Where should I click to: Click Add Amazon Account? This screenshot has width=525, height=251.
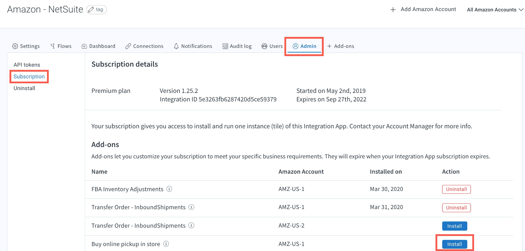[x=423, y=9]
